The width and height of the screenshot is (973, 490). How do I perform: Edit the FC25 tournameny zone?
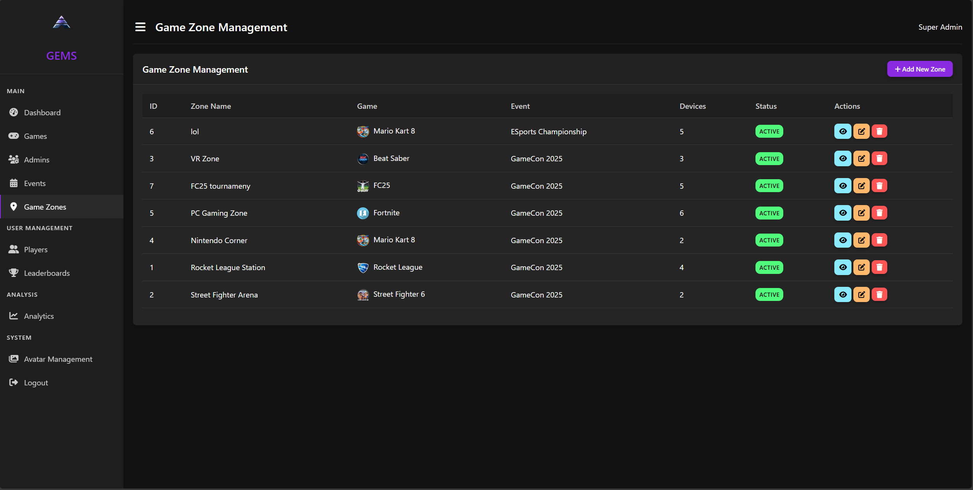(861, 186)
